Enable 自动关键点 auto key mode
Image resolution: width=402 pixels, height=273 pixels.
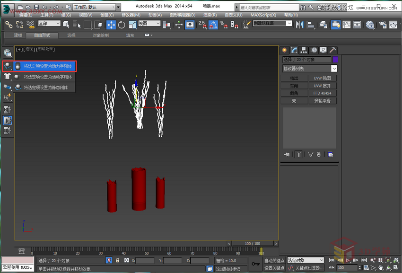tap(273, 260)
